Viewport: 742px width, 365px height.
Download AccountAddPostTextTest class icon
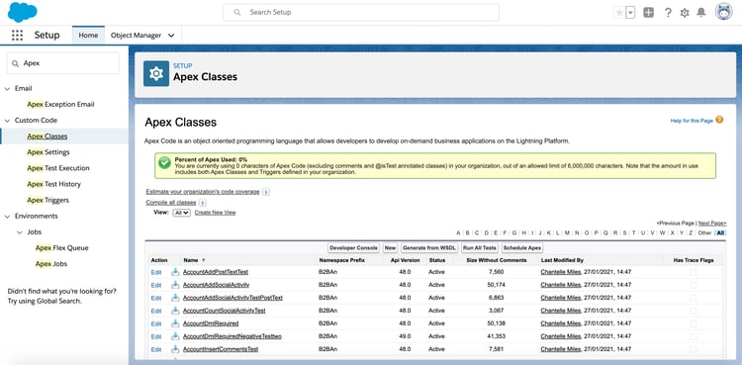[x=175, y=272]
